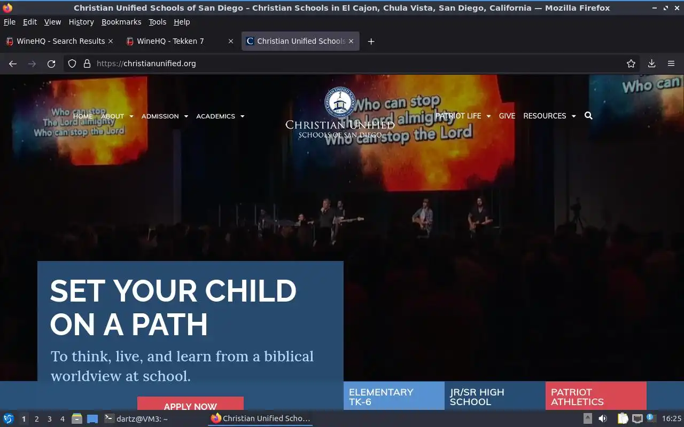
Task: Open a new browser tab
Action: click(x=371, y=41)
